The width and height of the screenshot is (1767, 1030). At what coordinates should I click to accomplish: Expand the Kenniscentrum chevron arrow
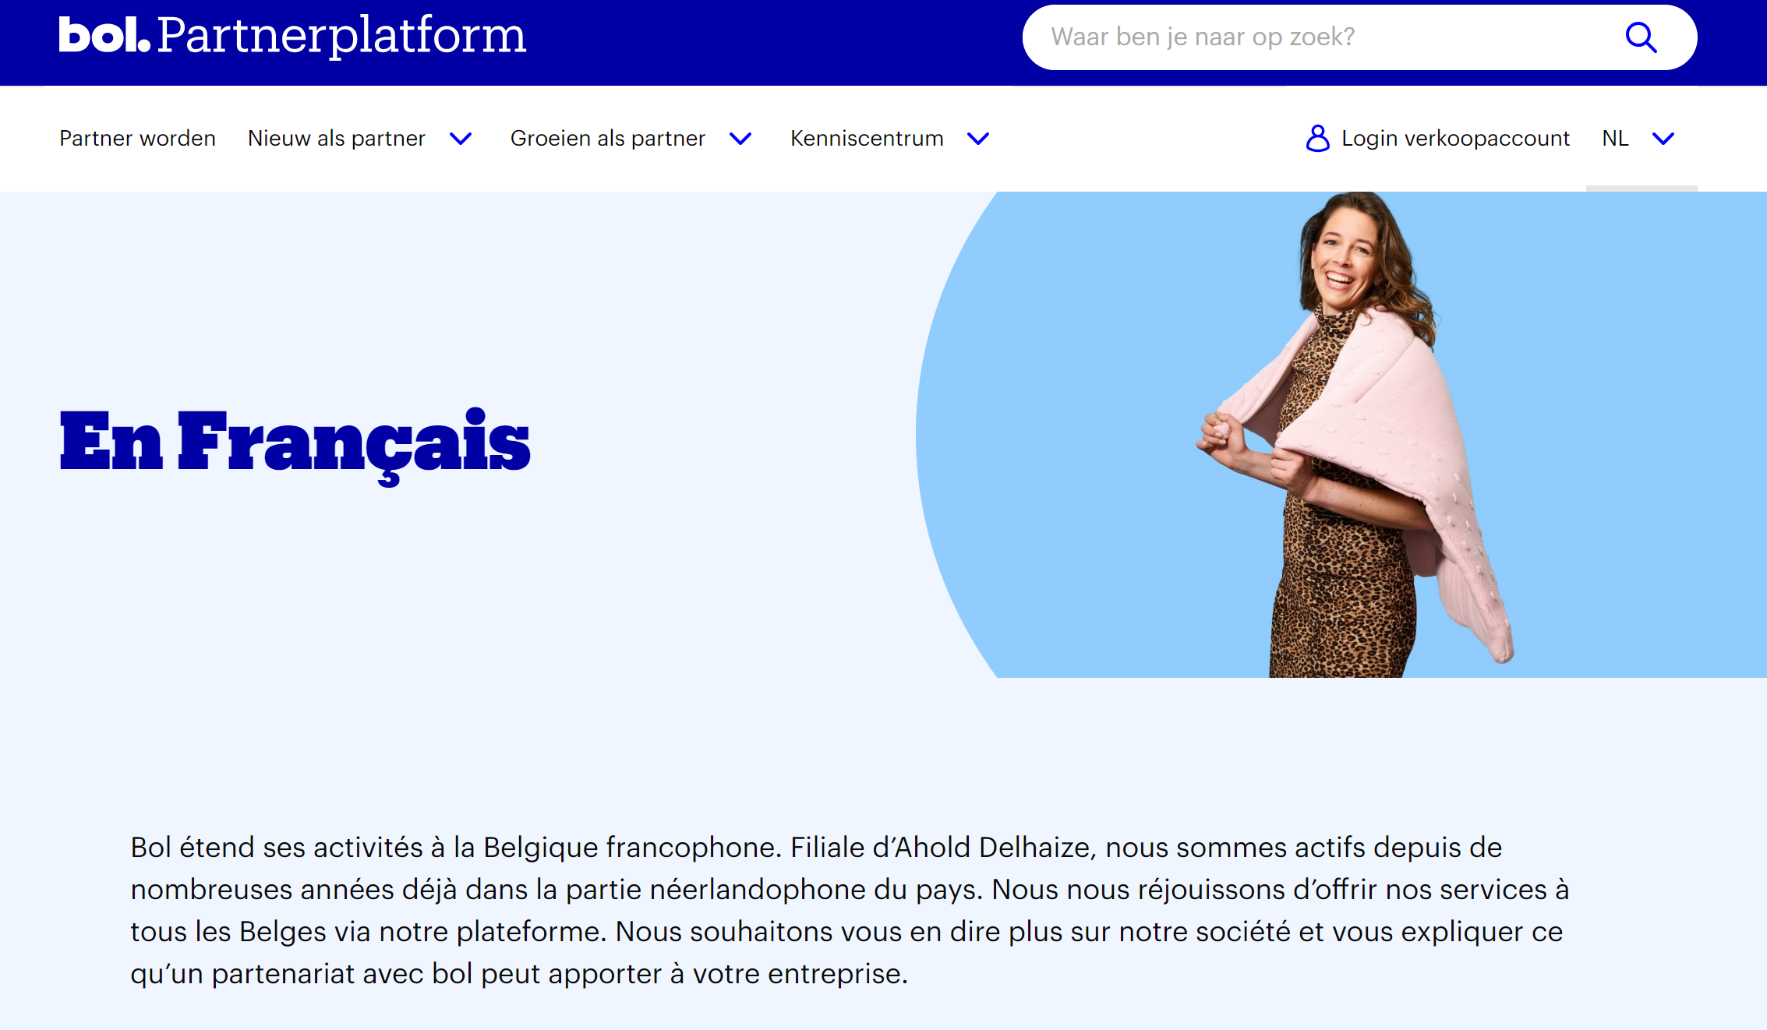point(978,139)
